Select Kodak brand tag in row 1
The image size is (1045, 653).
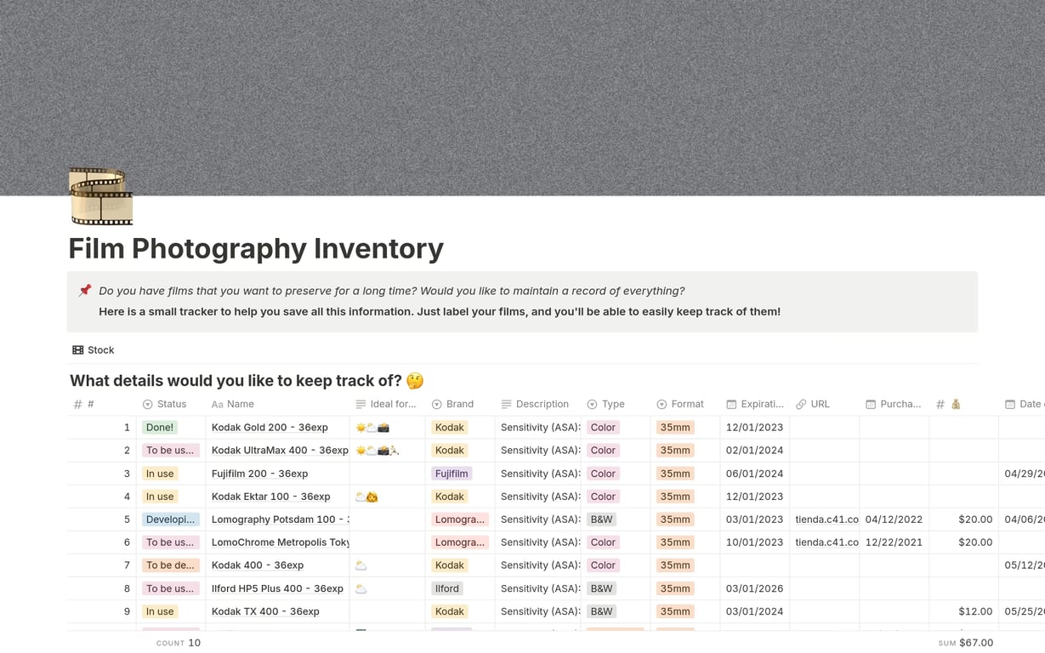pyautogui.click(x=450, y=428)
